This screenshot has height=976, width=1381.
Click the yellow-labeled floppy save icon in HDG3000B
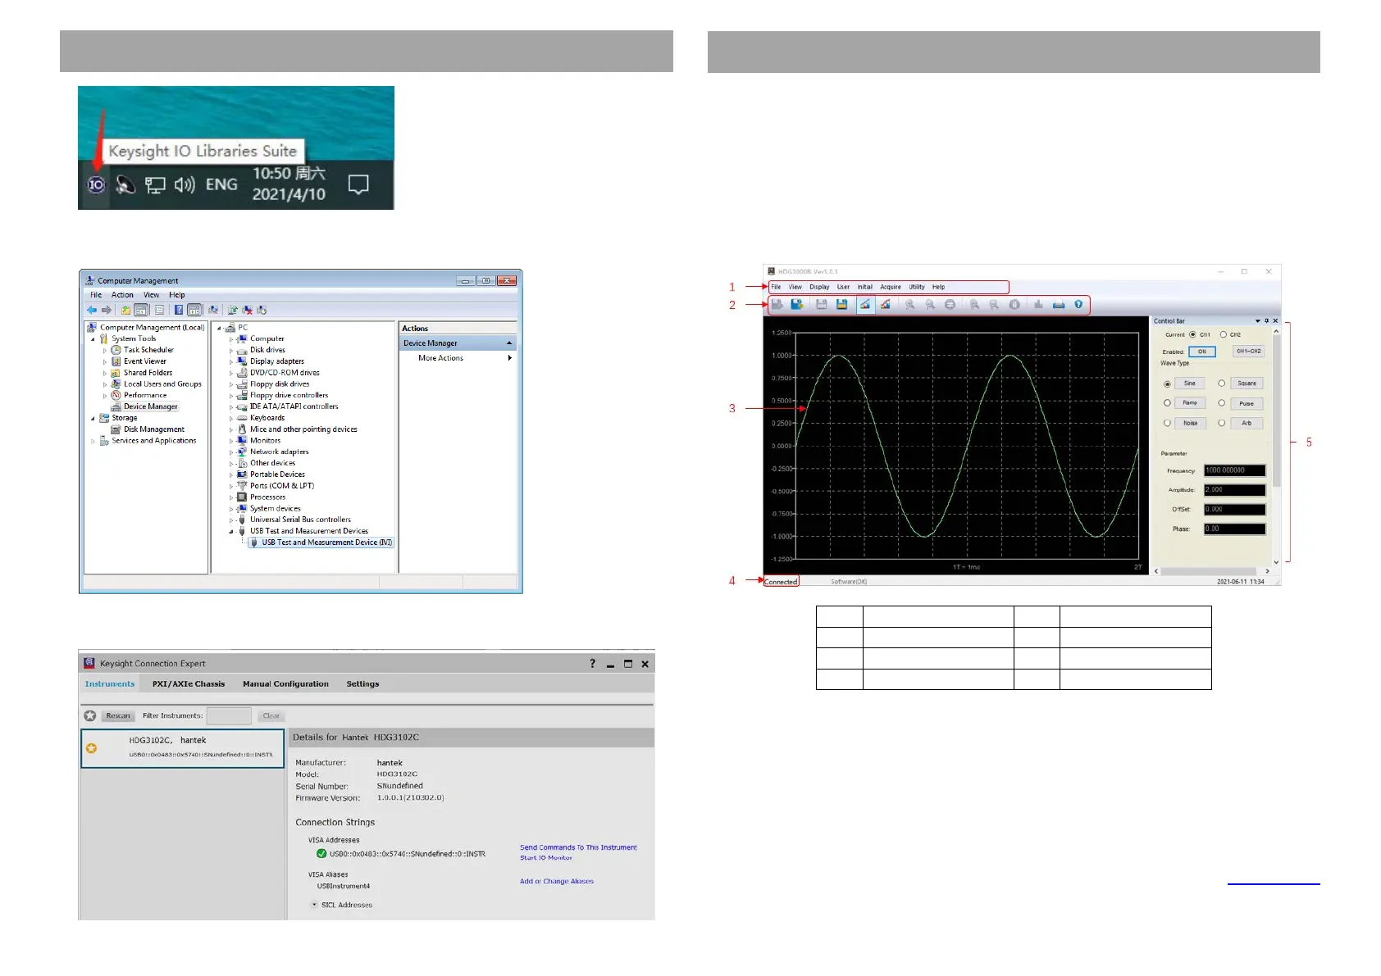pyautogui.click(x=841, y=304)
